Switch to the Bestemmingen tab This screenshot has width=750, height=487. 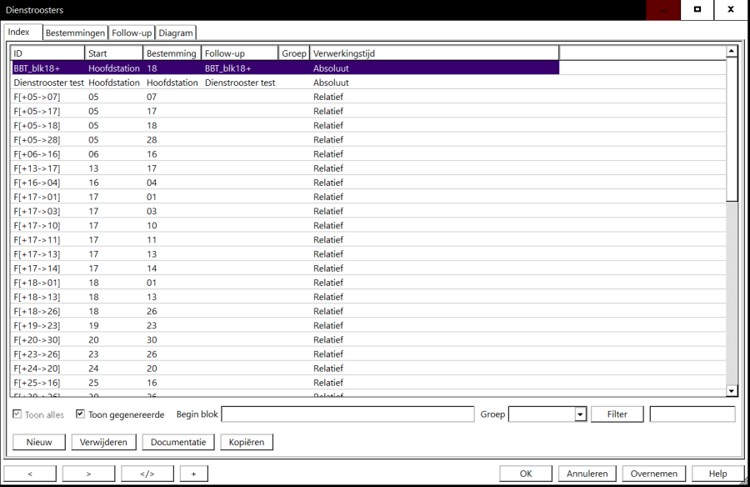[x=75, y=33]
